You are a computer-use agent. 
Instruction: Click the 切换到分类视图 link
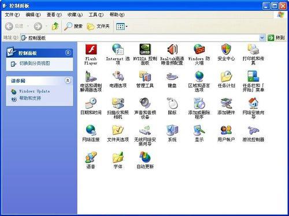coord(35,63)
